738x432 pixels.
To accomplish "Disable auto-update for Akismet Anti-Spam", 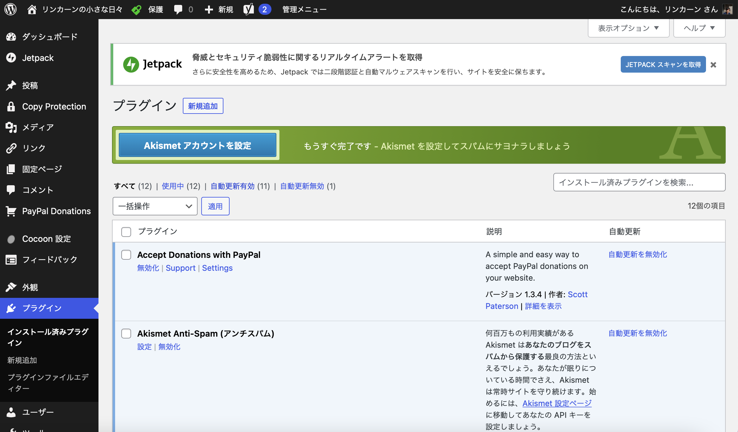I will tap(638, 333).
